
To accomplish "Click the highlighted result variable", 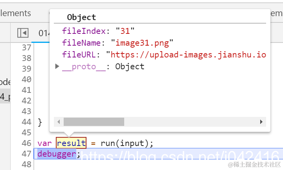I will coord(71,143).
